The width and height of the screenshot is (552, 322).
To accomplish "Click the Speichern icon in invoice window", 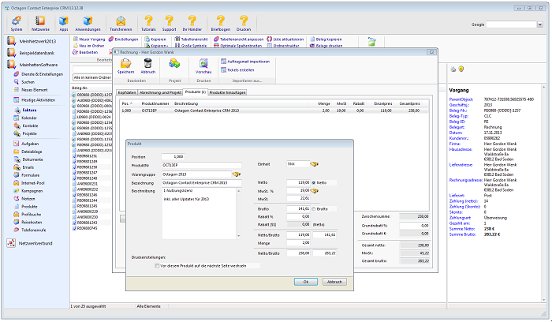I will [125, 64].
